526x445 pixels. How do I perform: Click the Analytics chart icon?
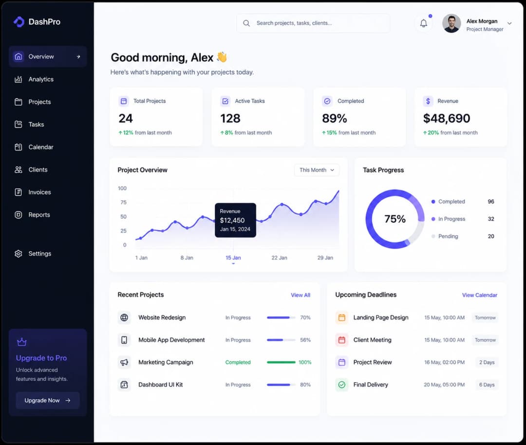(19, 79)
